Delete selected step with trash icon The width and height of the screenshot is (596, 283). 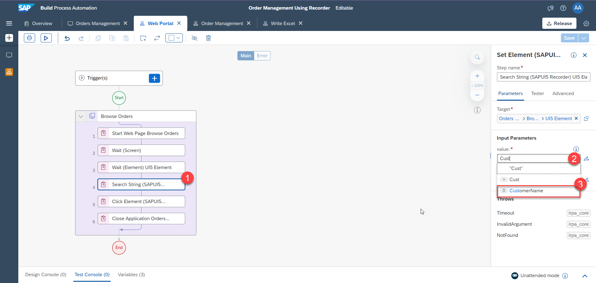(209, 38)
